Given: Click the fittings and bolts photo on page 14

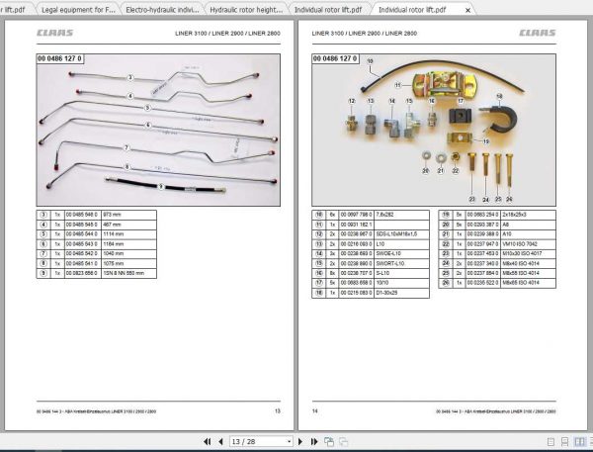Looking at the screenshot, I should point(434,130).
